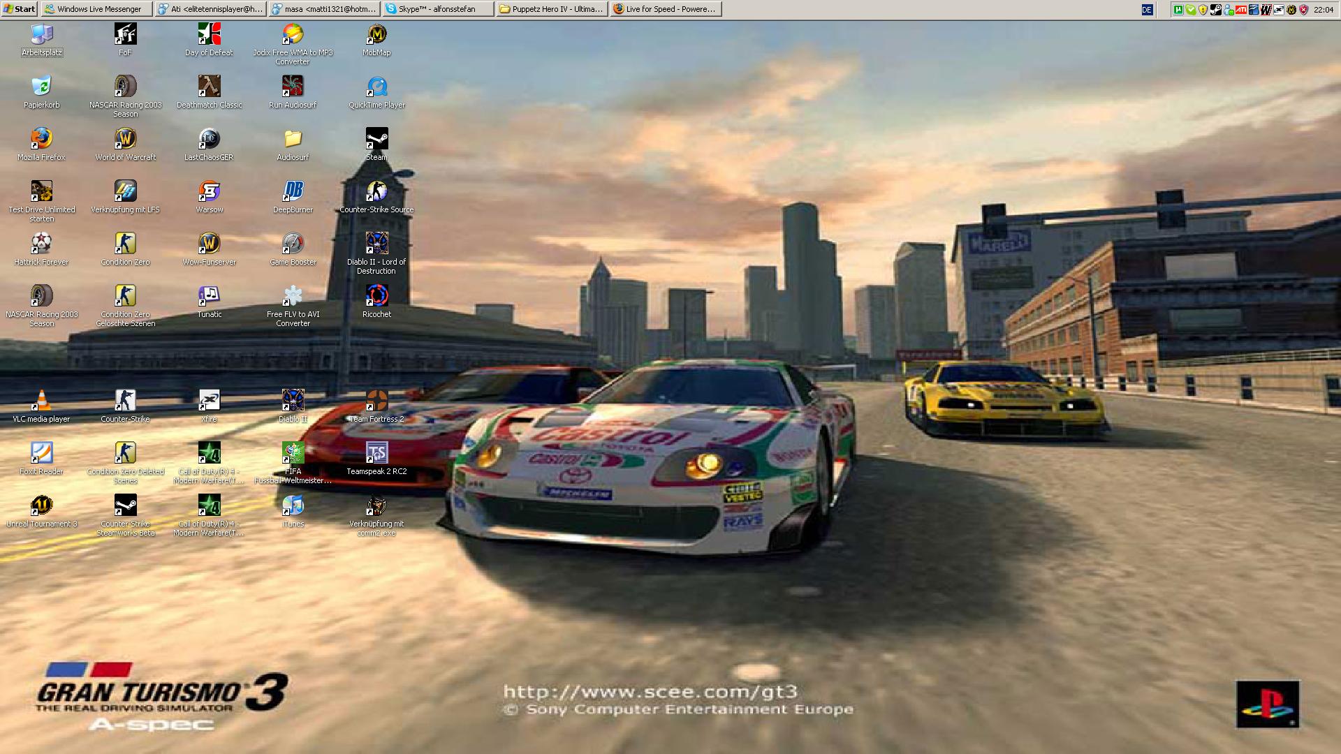This screenshot has height=754, width=1341.
Task: Select the Audiosurf folder
Action: pos(293,139)
